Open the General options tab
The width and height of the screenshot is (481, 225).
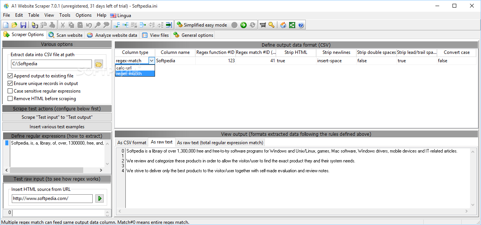[193, 35]
